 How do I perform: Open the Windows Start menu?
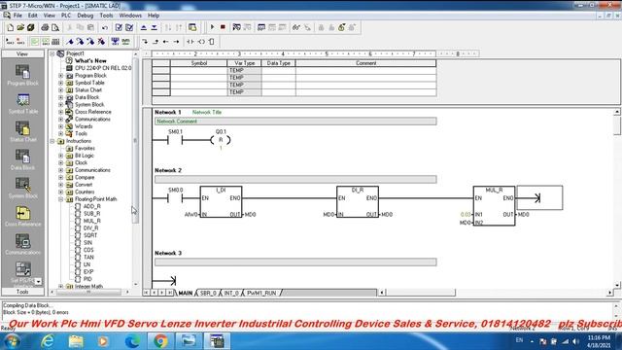point(12,341)
